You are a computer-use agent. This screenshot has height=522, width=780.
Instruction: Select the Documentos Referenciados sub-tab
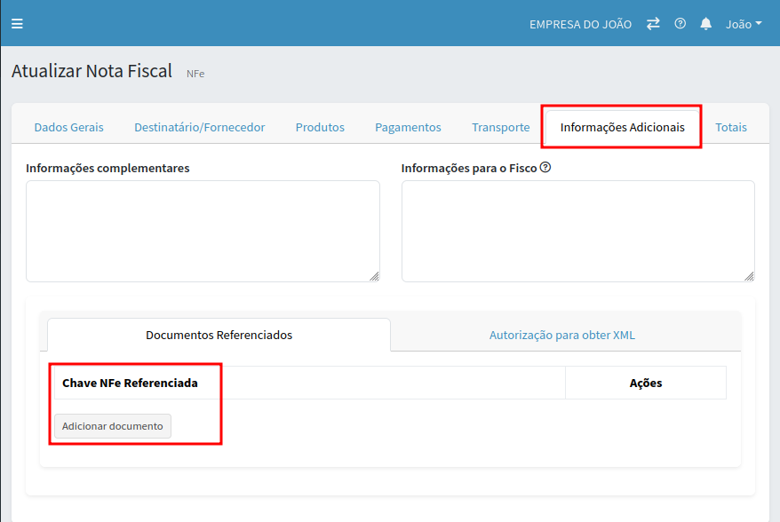coord(219,335)
